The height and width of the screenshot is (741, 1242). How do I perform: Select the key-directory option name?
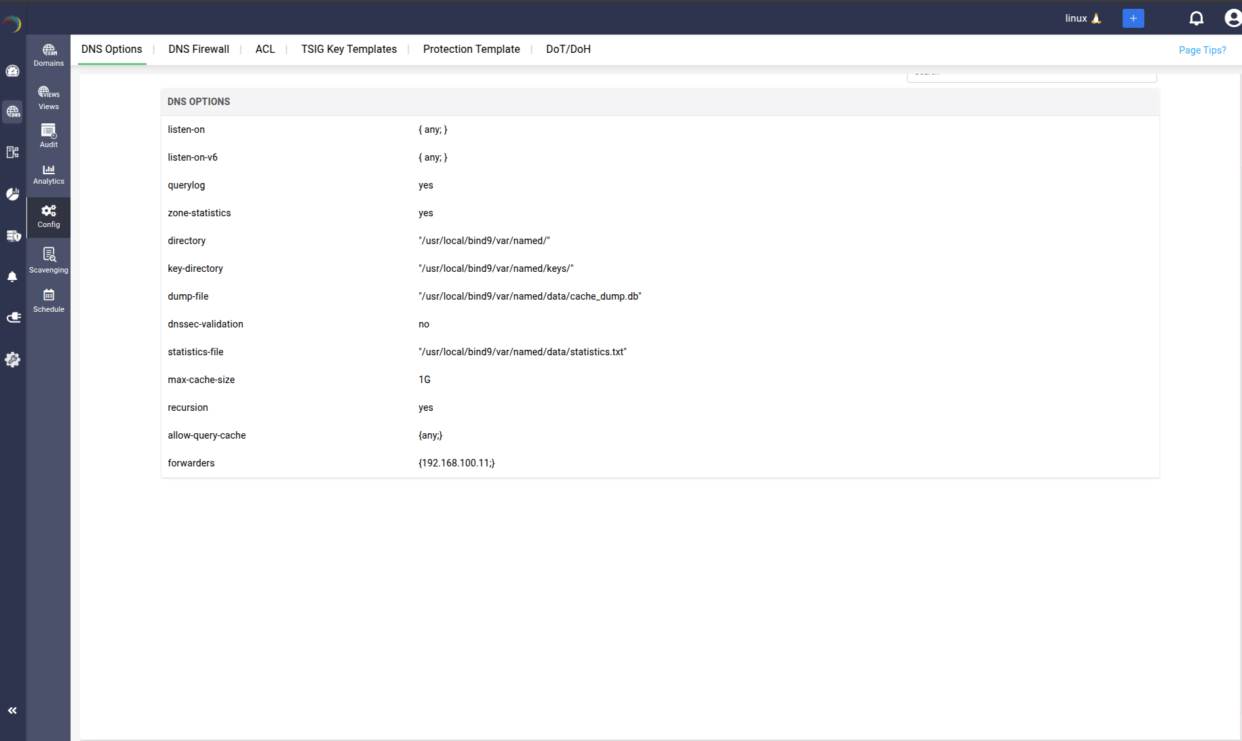195,269
